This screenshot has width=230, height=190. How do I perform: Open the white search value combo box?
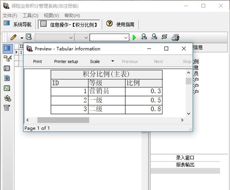coord(109,38)
